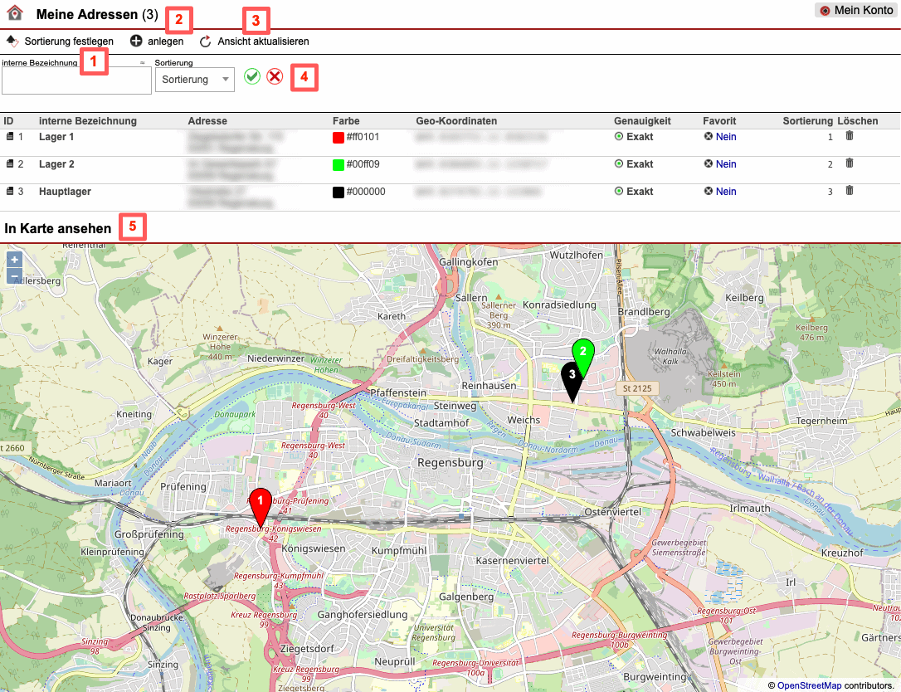Click the trash icon for Hauptlager
Screen dimensions: 901x692
pyautogui.click(x=849, y=191)
